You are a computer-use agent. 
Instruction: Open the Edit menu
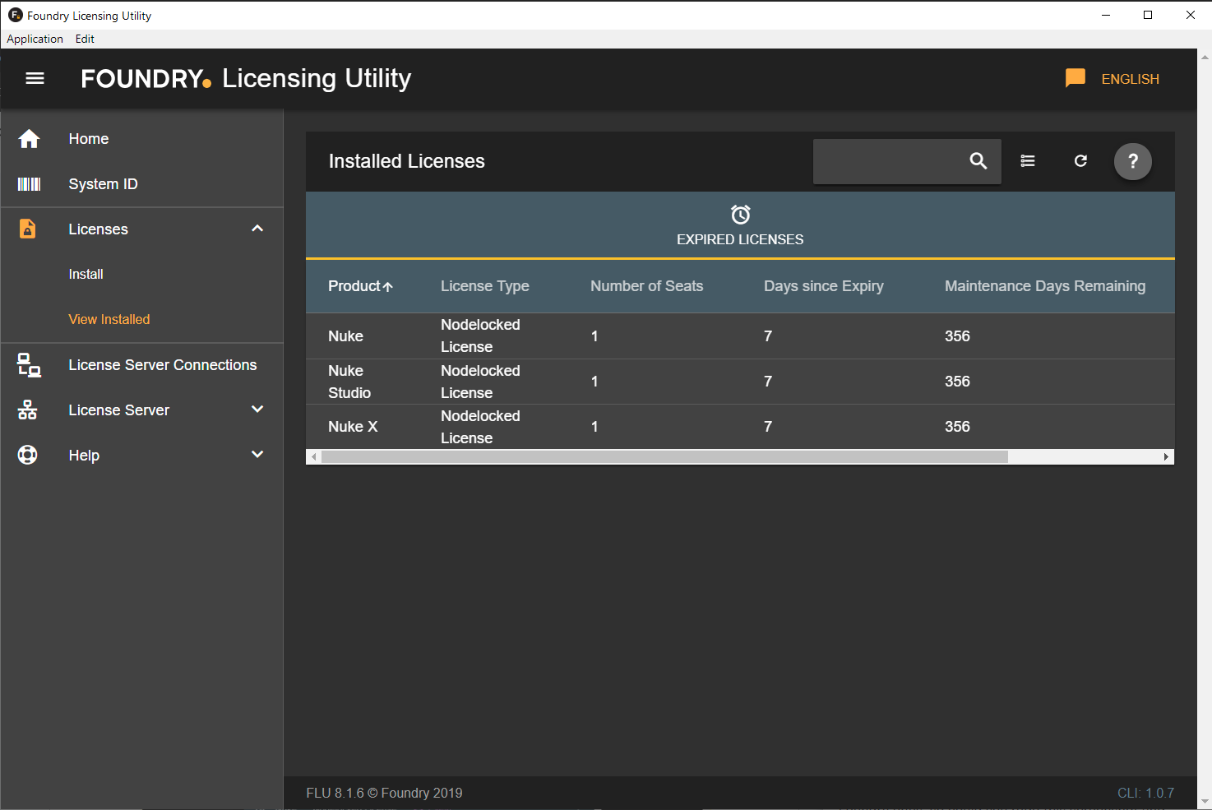click(85, 39)
